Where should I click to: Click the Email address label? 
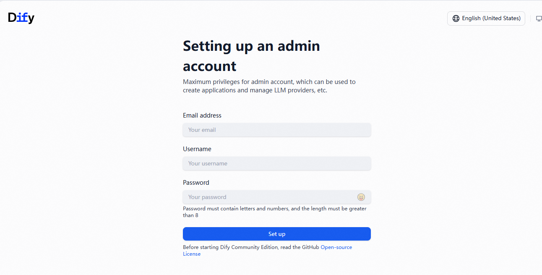click(x=202, y=115)
